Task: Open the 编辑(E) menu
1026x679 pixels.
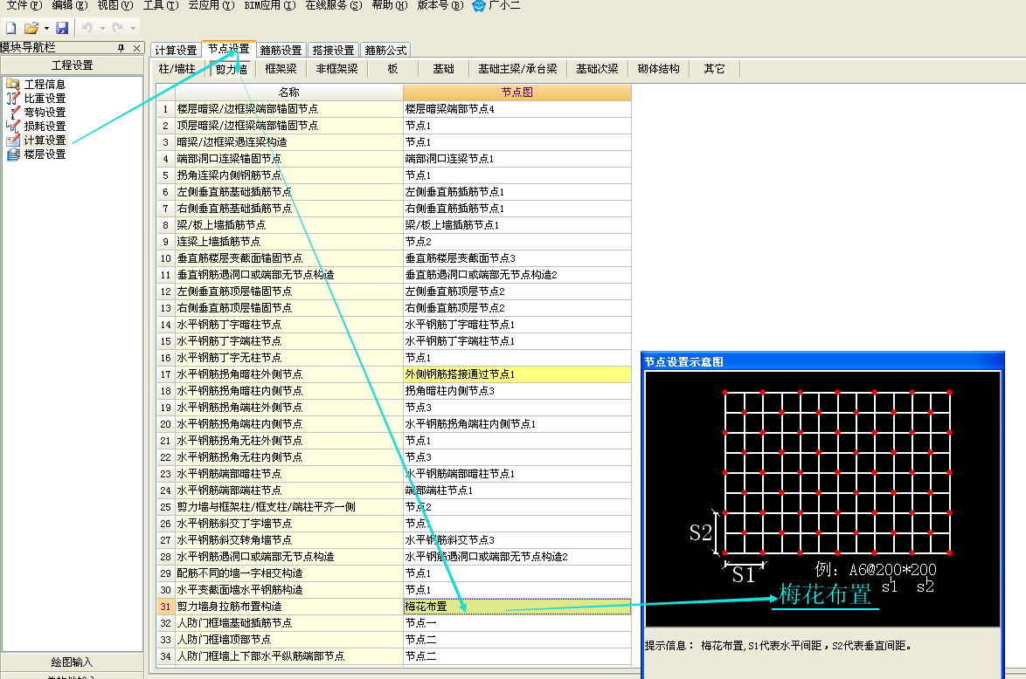Action: [69, 5]
